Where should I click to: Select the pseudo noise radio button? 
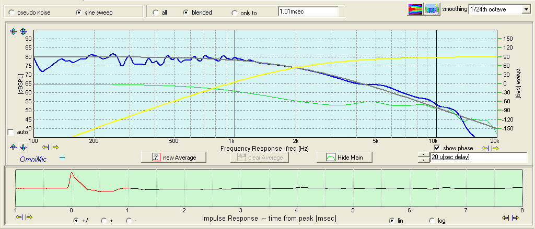(x=12, y=12)
